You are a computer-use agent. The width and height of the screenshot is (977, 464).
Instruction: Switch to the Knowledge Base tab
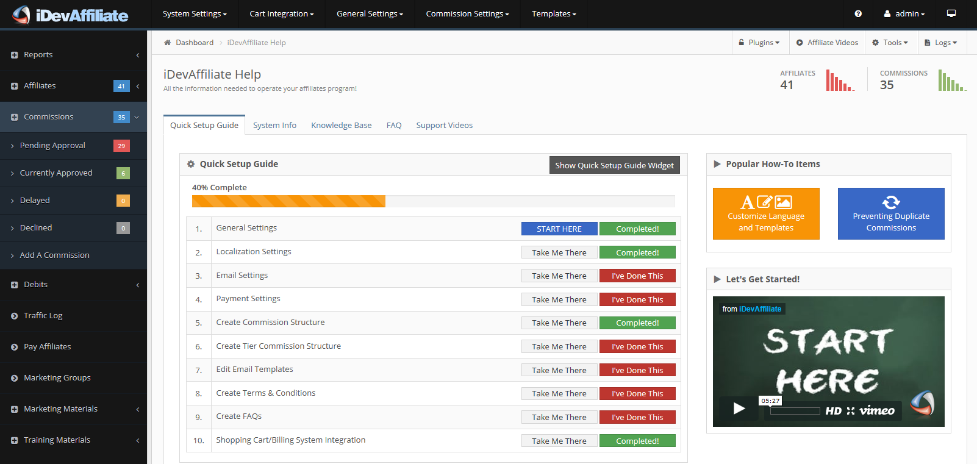[341, 126]
